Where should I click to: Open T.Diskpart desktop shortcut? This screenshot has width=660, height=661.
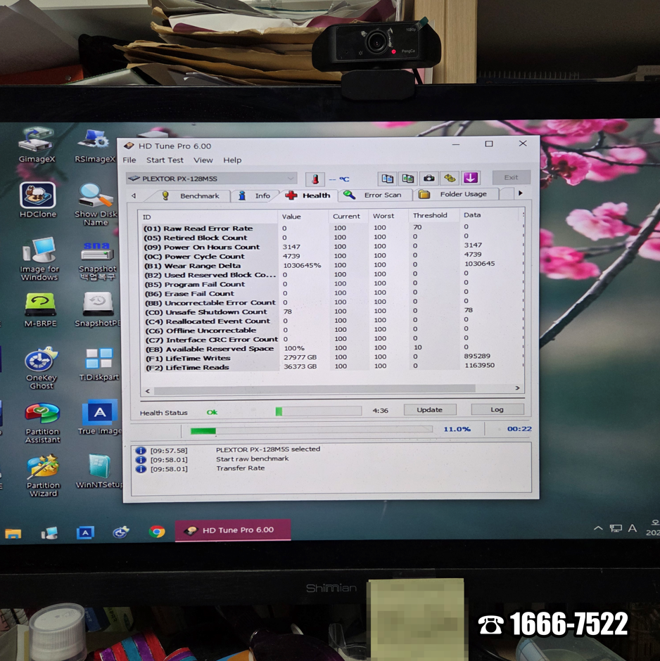click(x=99, y=364)
